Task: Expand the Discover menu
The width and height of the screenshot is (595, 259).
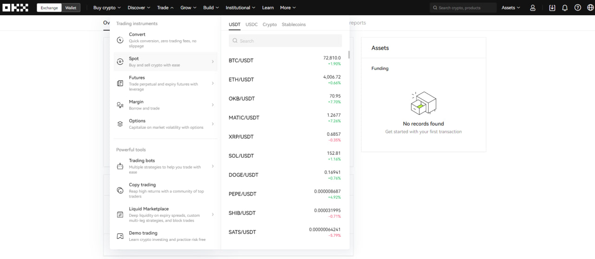Action: [x=139, y=8]
